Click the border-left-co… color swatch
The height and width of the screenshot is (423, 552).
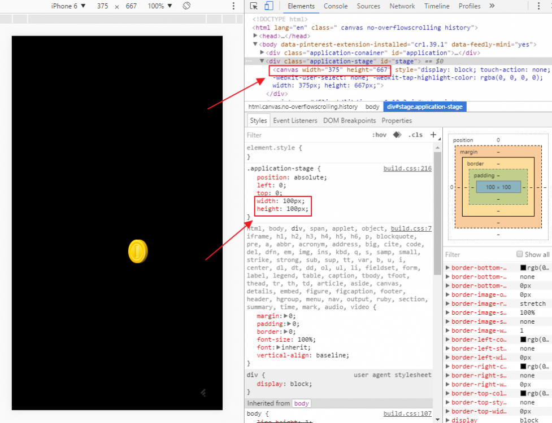click(523, 340)
